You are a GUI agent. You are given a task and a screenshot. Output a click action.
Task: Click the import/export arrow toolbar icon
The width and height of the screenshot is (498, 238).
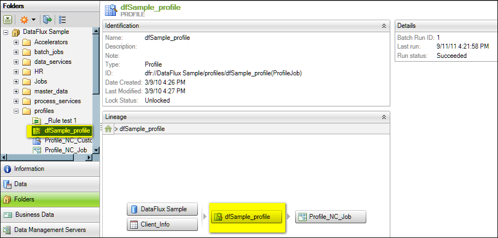click(x=47, y=19)
